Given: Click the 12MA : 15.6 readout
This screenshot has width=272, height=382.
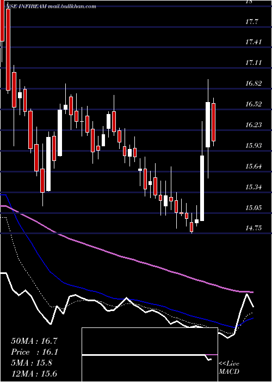Looking at the screenshot, I should tap(34, 374).
